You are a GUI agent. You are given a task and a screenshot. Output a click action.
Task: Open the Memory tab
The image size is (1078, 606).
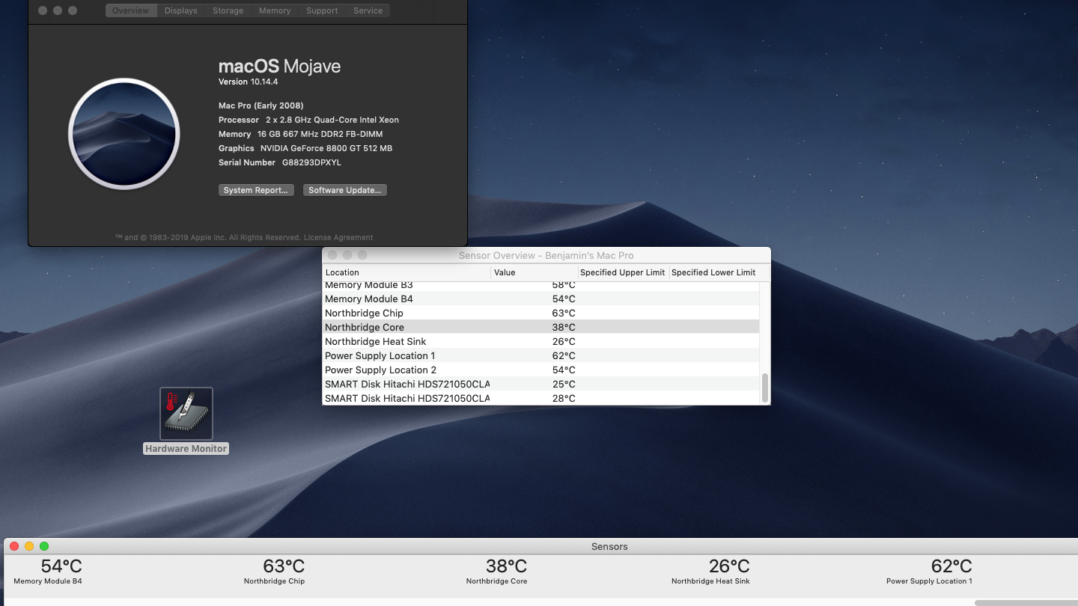tap(275, 10)
